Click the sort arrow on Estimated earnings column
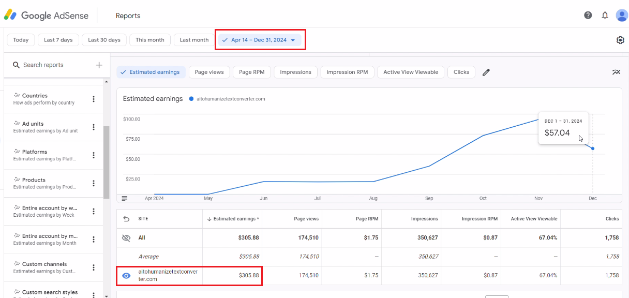This screenshot has width=629, height=298. [209, 219]
